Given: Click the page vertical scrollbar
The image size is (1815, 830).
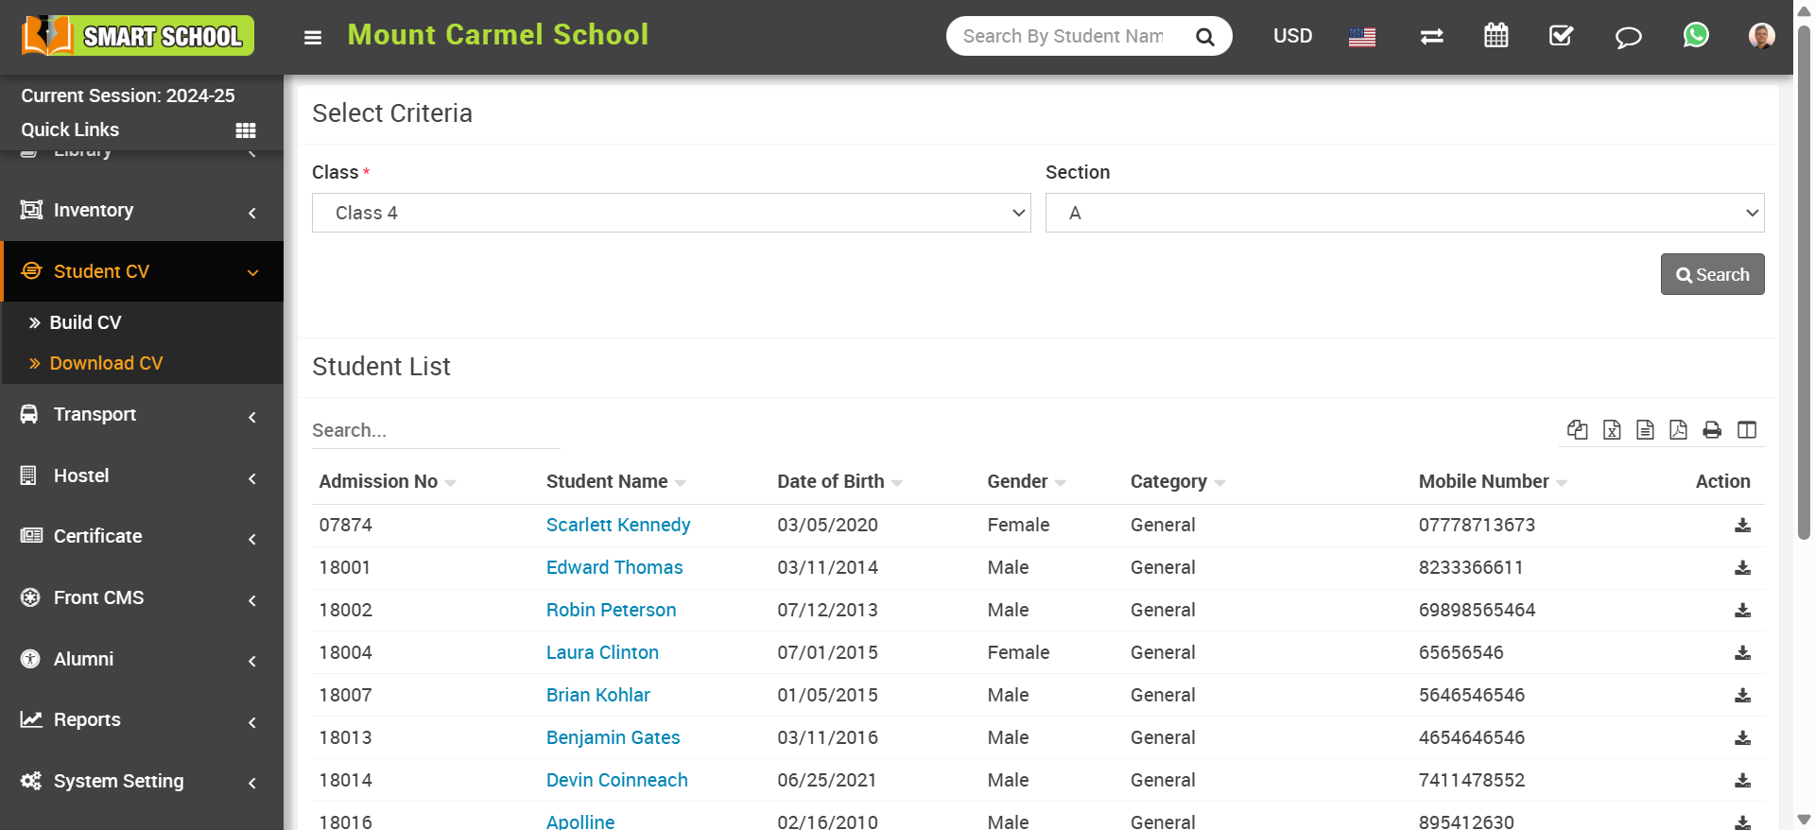Looking at the screenshot, I should click(1804, 284).
